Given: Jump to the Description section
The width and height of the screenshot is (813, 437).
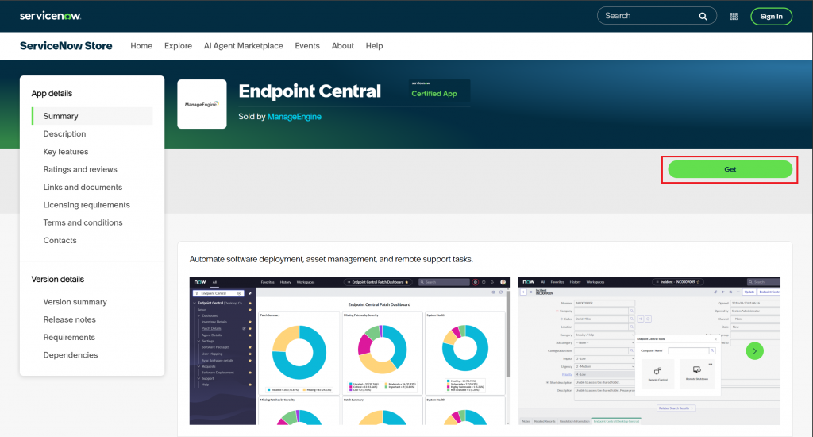Looking at the screenshot, I should (64, 134).
